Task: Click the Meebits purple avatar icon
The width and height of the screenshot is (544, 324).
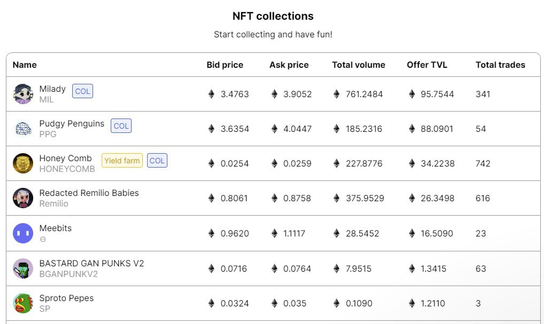Action: 22,233
